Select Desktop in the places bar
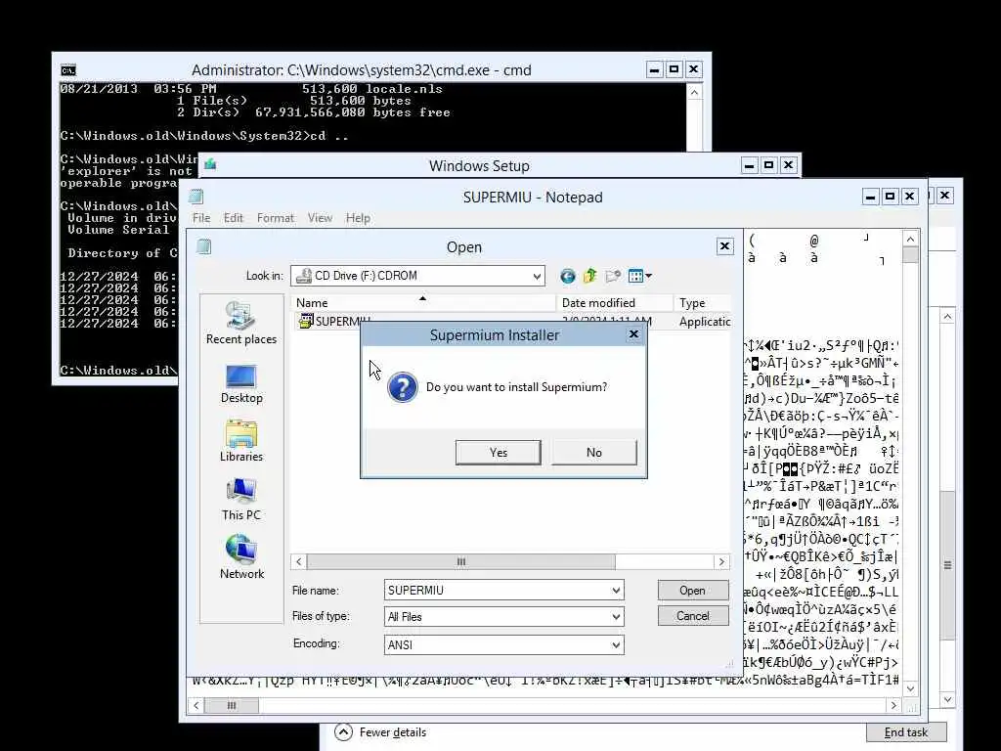 tap(241, 383)
